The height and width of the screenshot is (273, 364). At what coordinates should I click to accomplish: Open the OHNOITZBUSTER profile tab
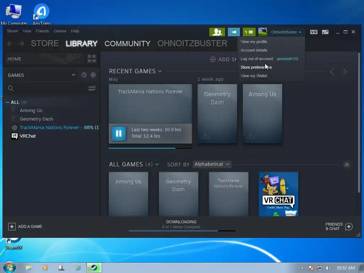point(192,43)
